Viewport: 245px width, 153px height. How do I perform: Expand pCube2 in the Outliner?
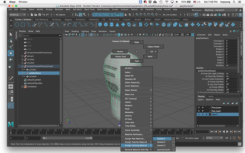pos(22,59)
